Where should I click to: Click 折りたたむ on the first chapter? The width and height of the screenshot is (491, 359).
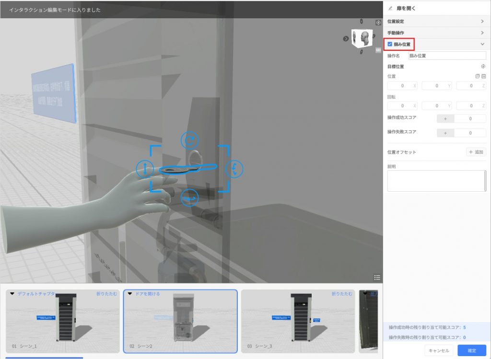tap(106, 294)
